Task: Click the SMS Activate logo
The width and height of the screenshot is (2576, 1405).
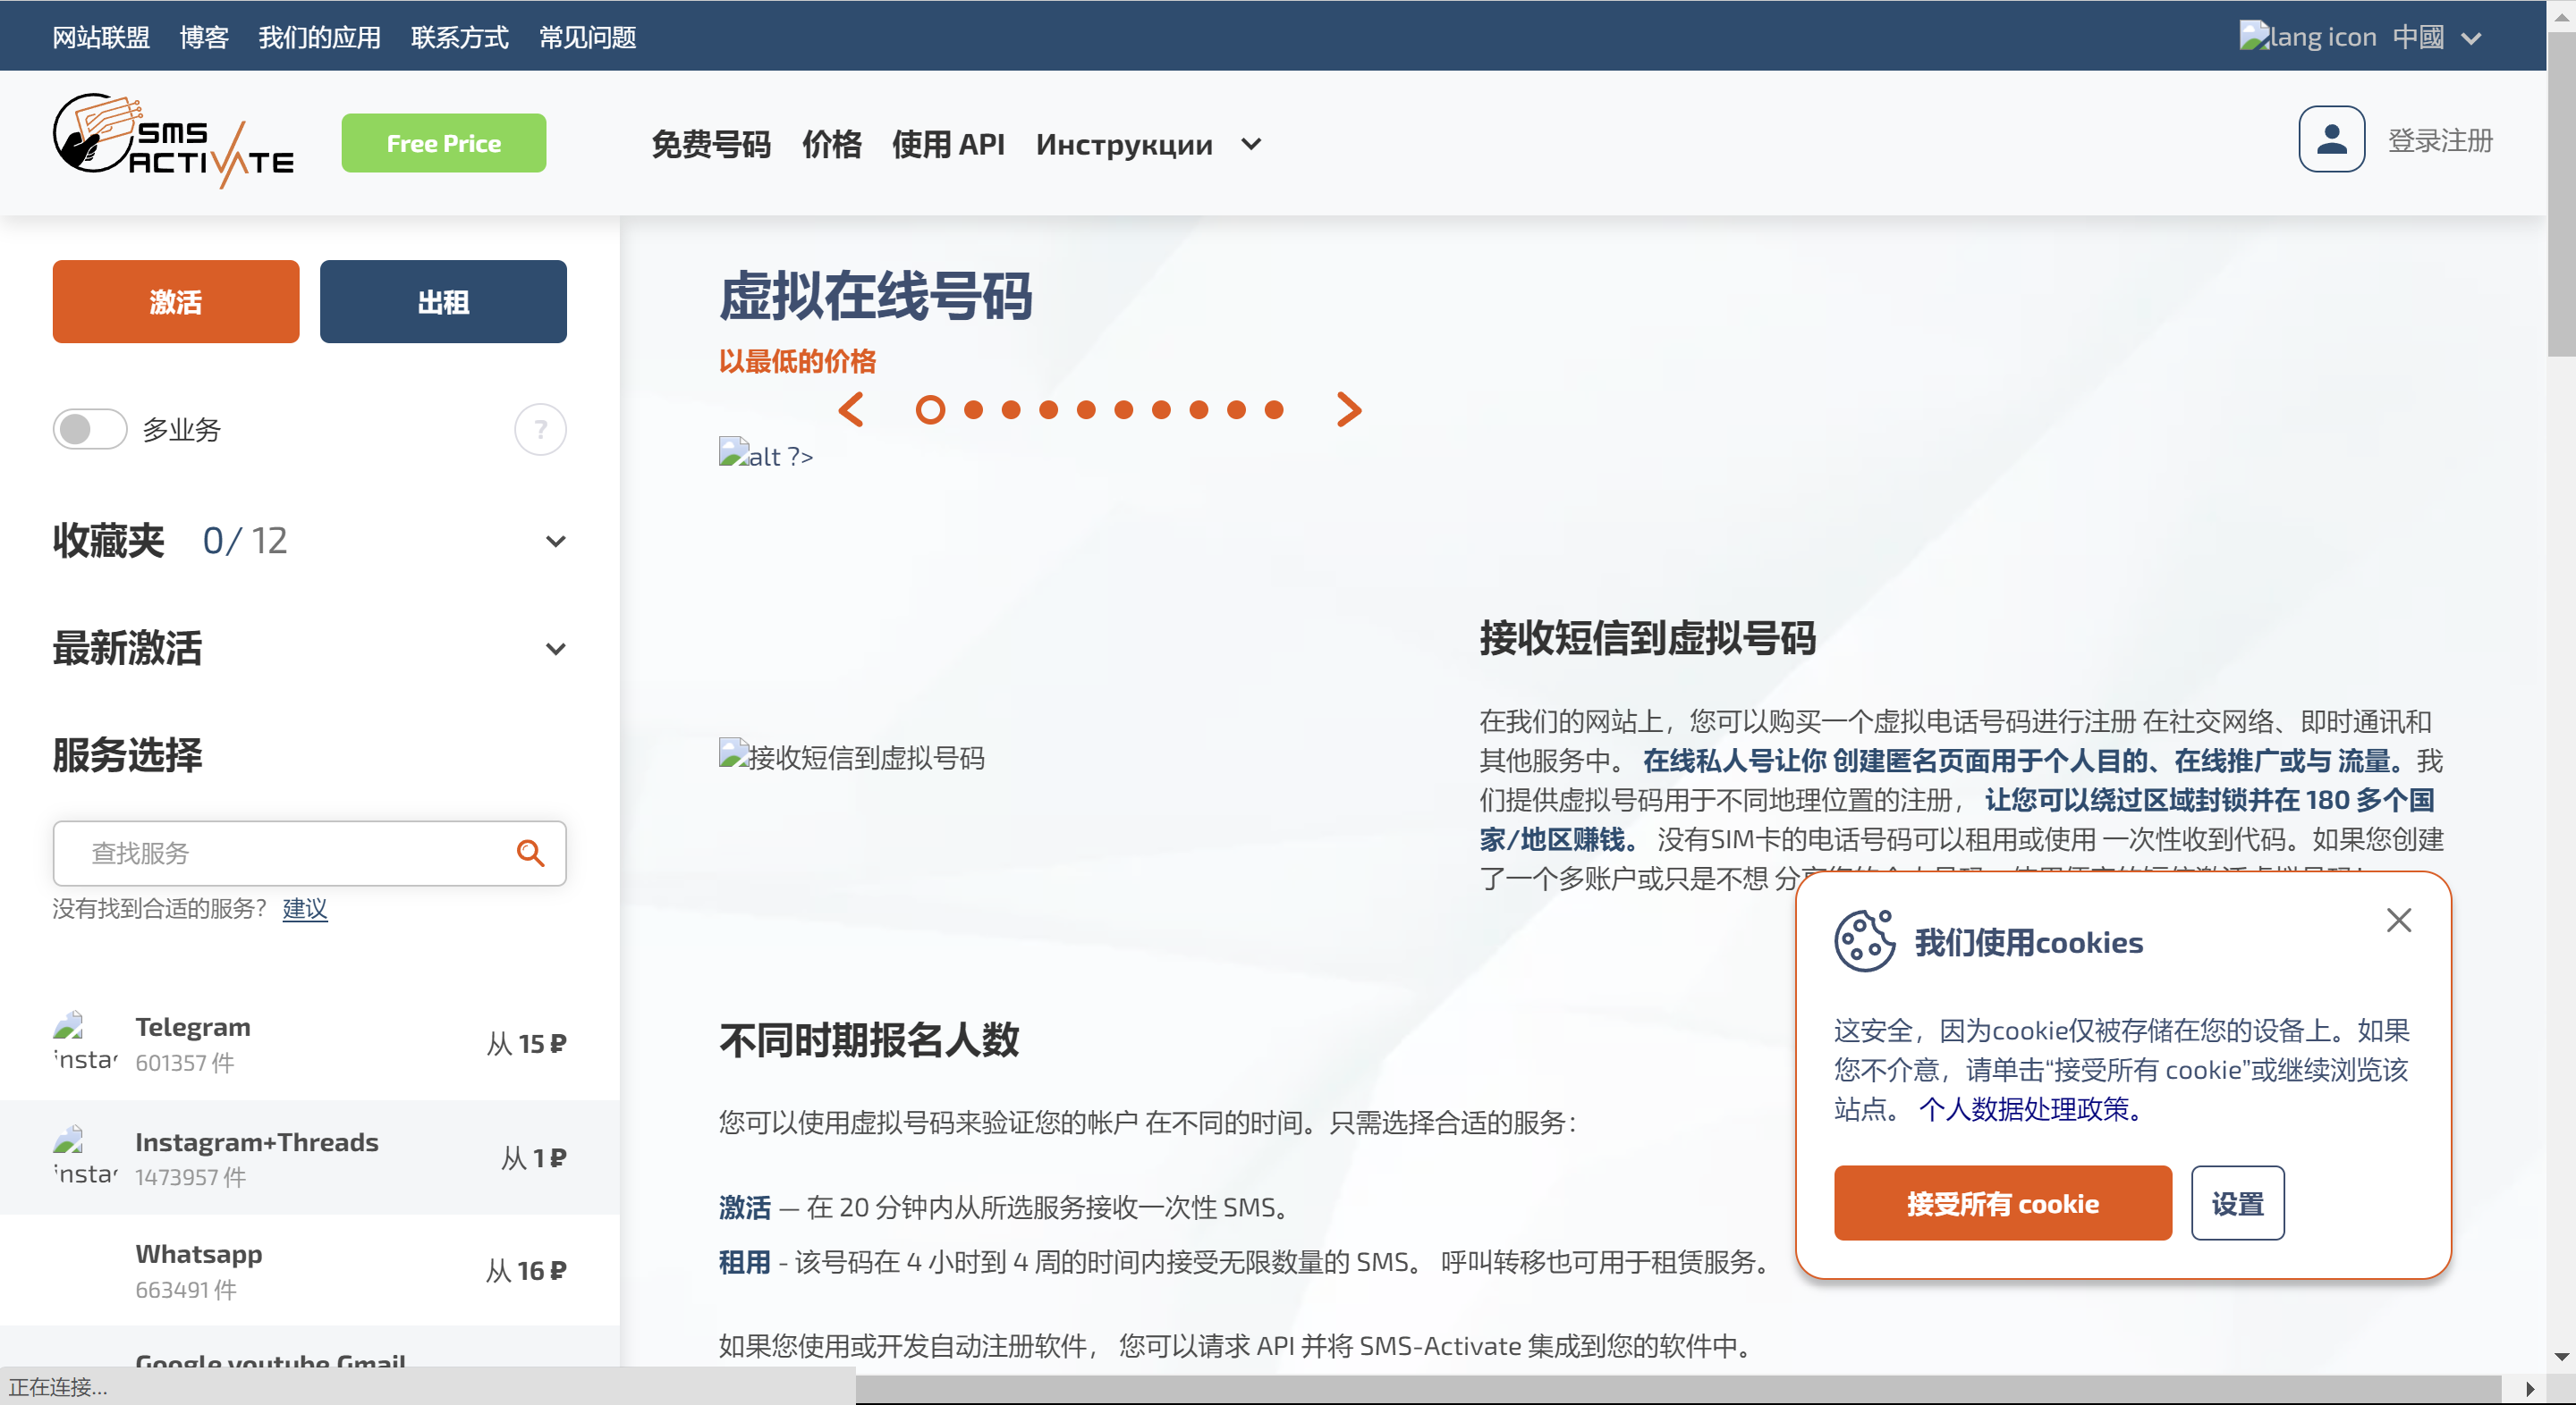Action: (173, 141)
